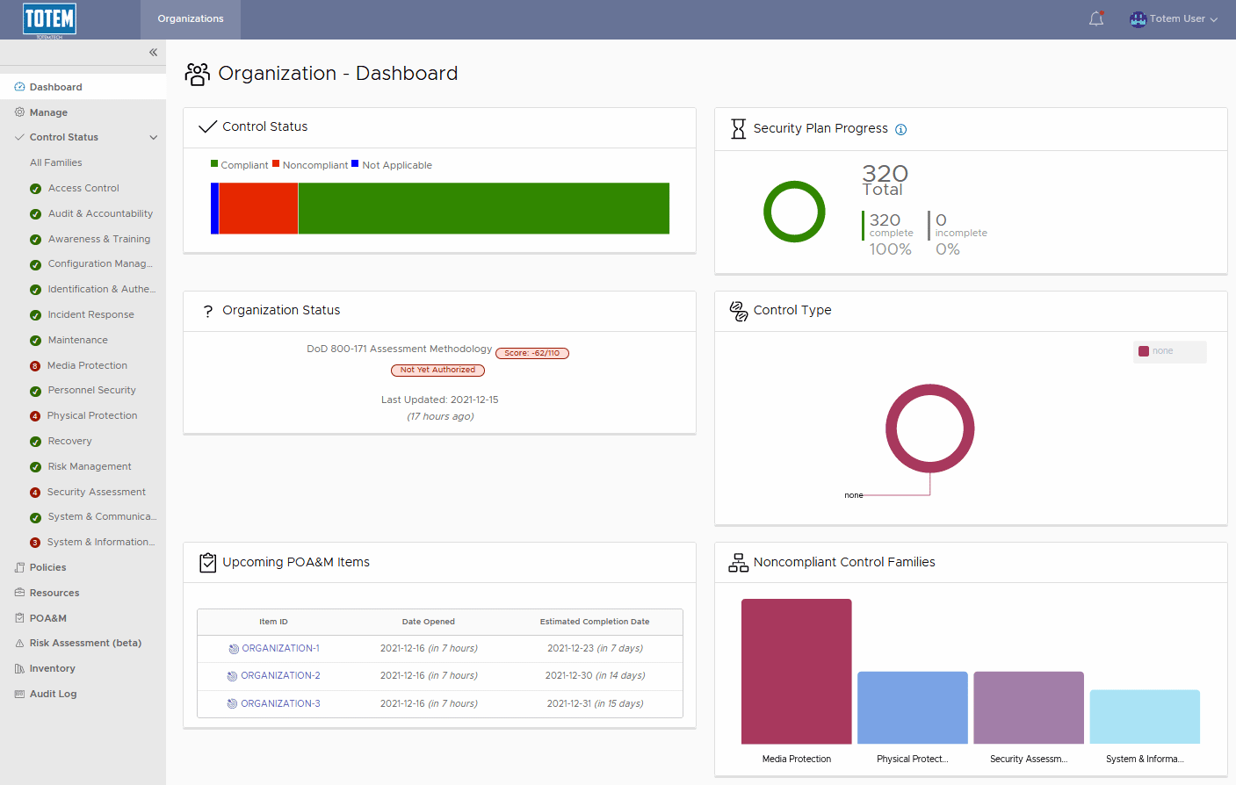The height and width of the screenshot is (785, 1236).
Task: Click the Control Type panel icon
Action: tap(739, 310)
